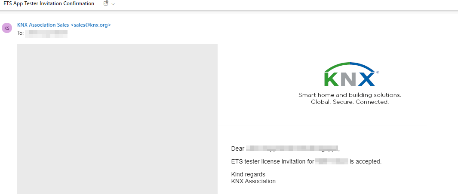Click the Global. Secure. Connected. text line

coord(350,102)
